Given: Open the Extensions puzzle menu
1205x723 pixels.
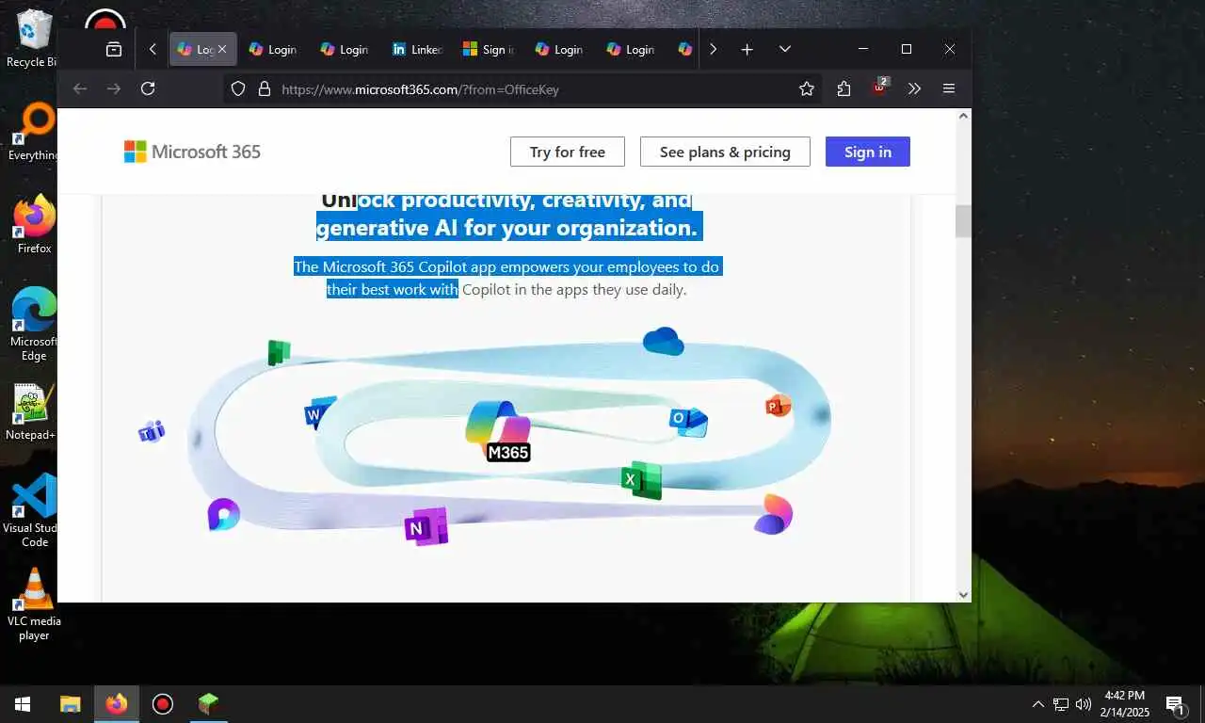Looking at the screenshot, I should 843,88.
